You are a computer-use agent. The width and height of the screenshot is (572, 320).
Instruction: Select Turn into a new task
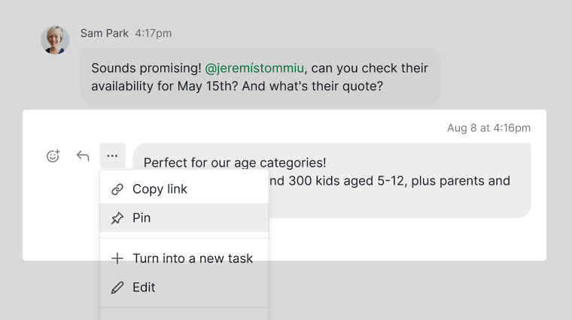coord(193,258)
